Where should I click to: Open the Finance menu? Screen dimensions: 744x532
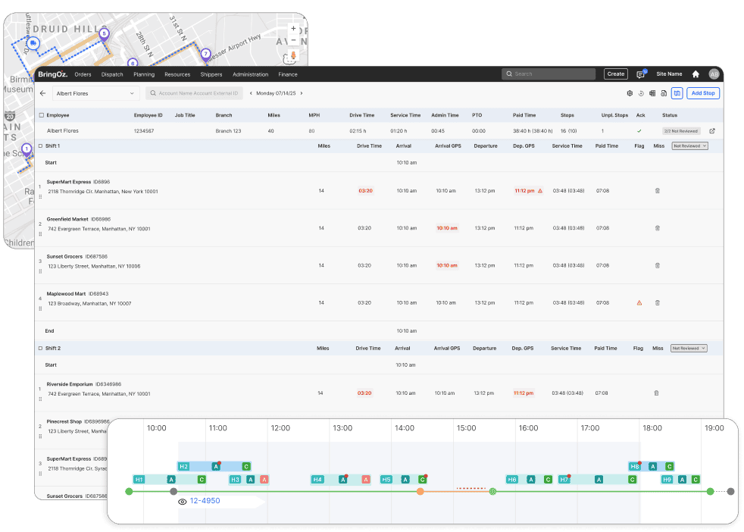pos(288,74)
